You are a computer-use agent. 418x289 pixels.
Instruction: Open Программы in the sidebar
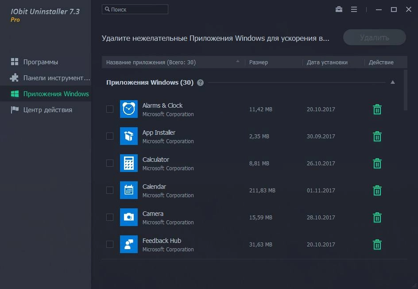46,62
